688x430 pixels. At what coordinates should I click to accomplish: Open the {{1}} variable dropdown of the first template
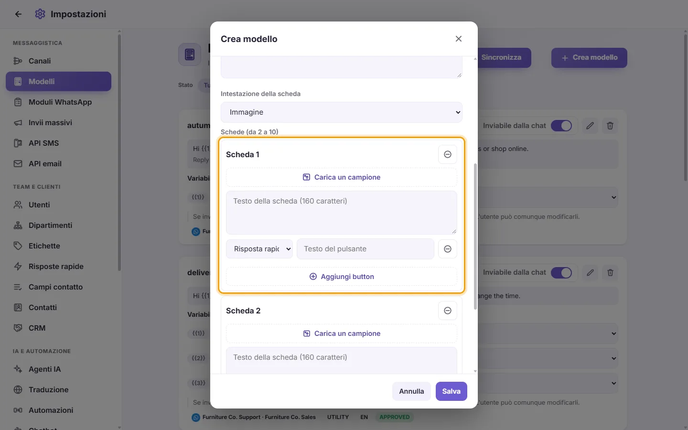(548, 197)
